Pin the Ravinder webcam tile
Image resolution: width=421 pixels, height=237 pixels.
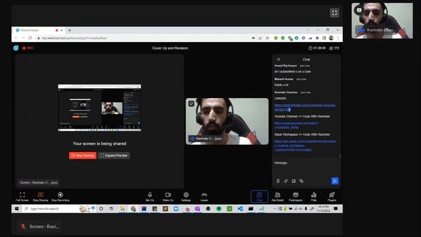point(191,103)
